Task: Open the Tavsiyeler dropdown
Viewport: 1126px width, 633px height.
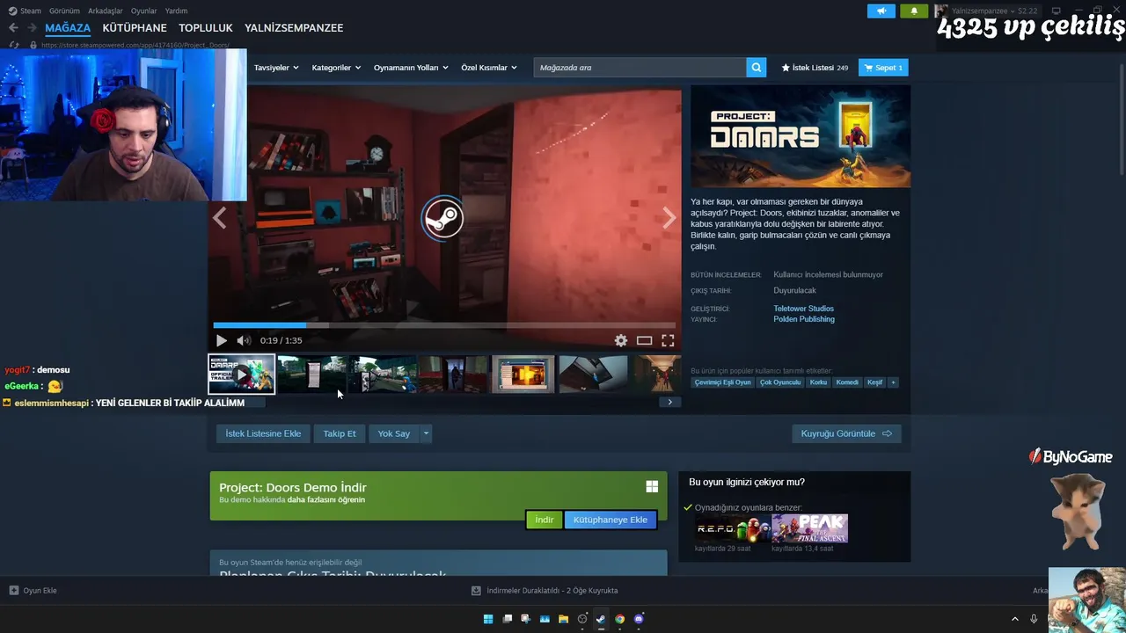Action: click(276, 68)
